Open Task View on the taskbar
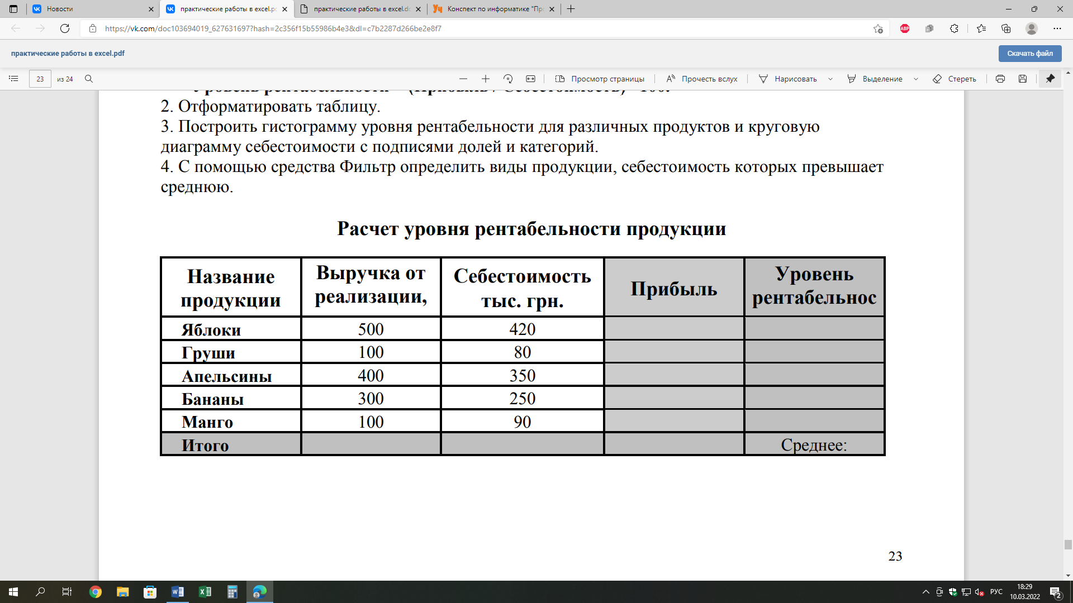The image size is (1073, 603). (67, 592)
